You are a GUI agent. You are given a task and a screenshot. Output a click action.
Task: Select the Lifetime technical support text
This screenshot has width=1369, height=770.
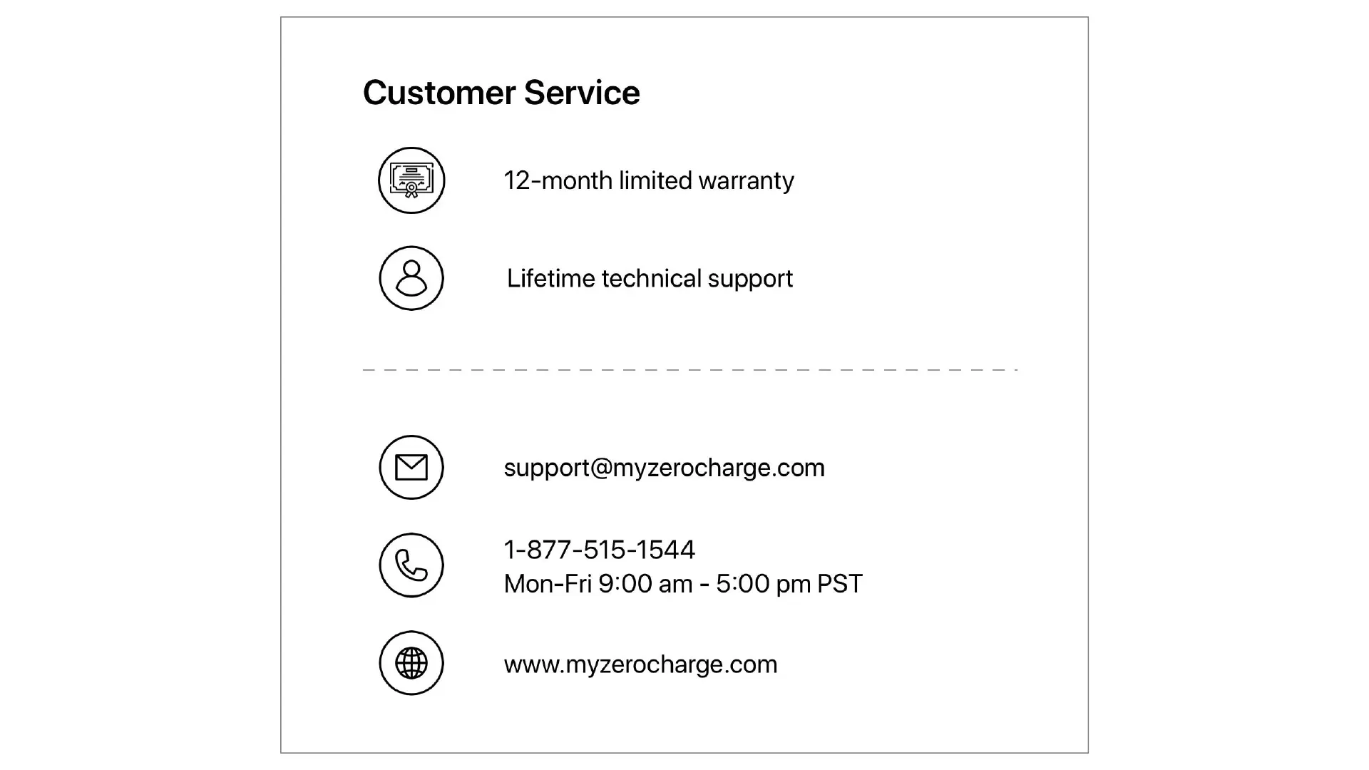coord(649,278)
